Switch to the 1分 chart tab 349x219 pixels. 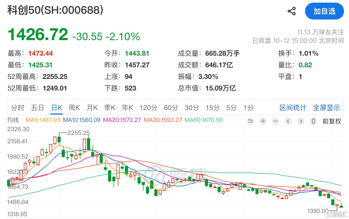248,108
